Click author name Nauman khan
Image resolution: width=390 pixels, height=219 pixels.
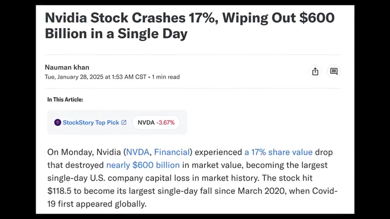[x=67, y=67]
